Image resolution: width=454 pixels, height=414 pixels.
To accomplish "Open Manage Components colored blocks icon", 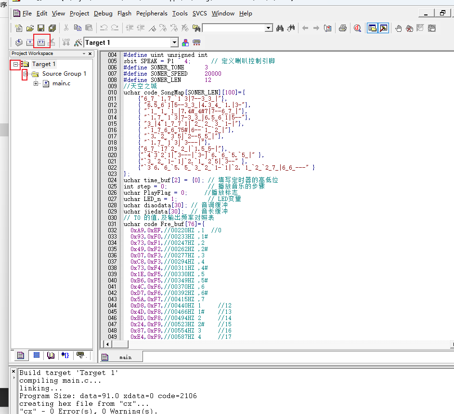I will pyautogui.click(x=185, y=42).
